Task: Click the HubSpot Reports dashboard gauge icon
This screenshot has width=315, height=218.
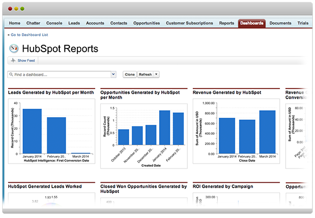Action: (14, 49)
